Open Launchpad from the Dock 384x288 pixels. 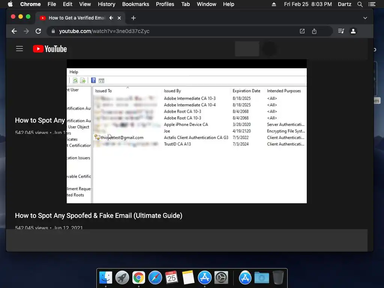(122, 277)
